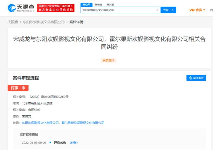Click the 案件监控 button
Viewport: 213px width, 150px height.
click(196, 78)
